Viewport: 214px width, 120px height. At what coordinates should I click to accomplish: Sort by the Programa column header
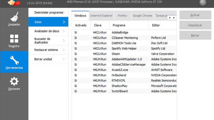[x=129, y=25]
